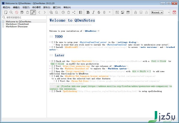The height and width of the screenshot is (123, 179).
Task: Go forward in note history with right arrow
Action: click(45, 12)
